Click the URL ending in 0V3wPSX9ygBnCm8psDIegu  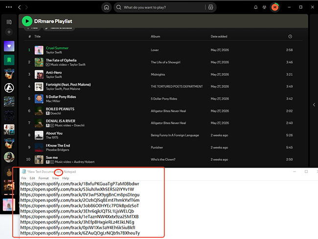[x=80, y=195]
